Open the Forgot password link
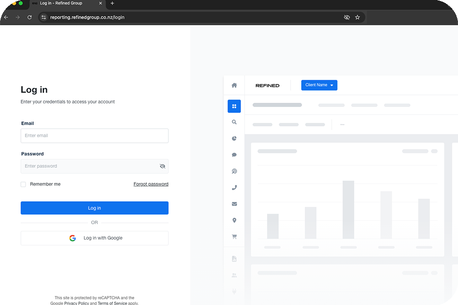458x305 pixels. (x=151, y=184)
